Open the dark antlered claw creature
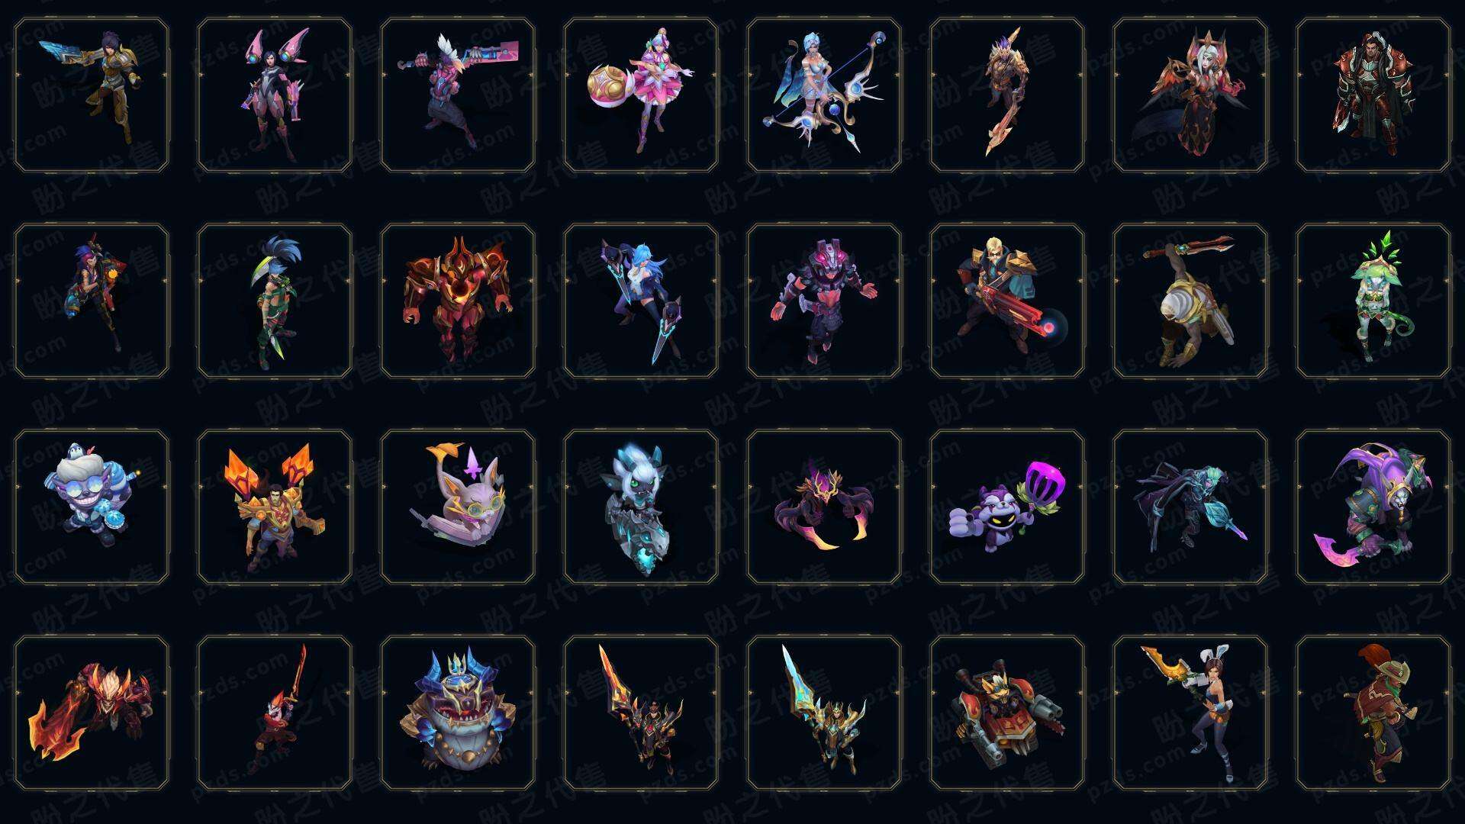 (x=824, y=507)
